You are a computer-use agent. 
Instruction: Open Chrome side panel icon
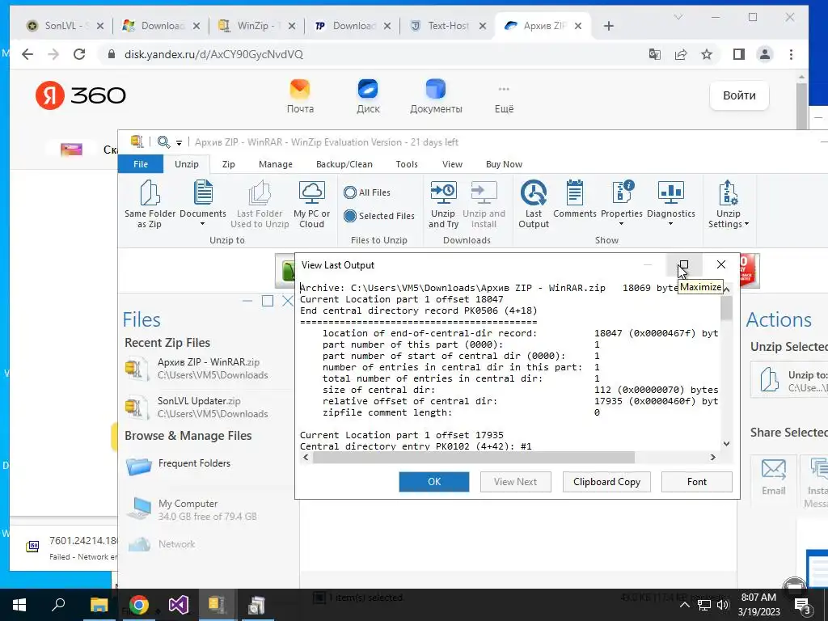point(739,54)
